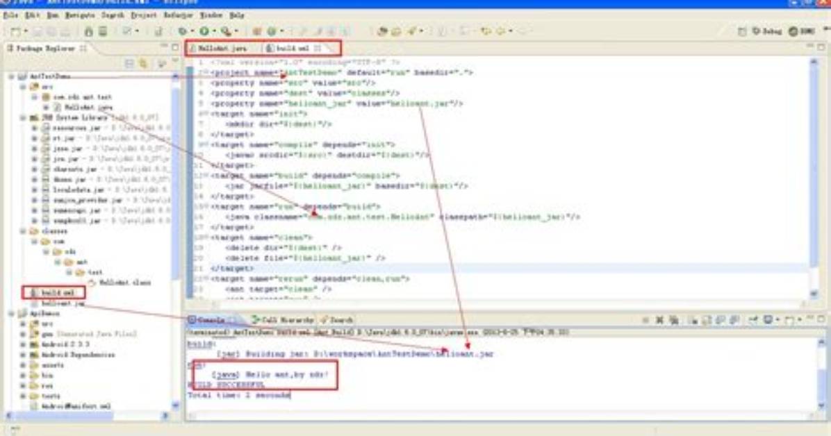Open the Project menu
Image resolution: width=831 pixels, height=436 pixels.
[144, 15]
